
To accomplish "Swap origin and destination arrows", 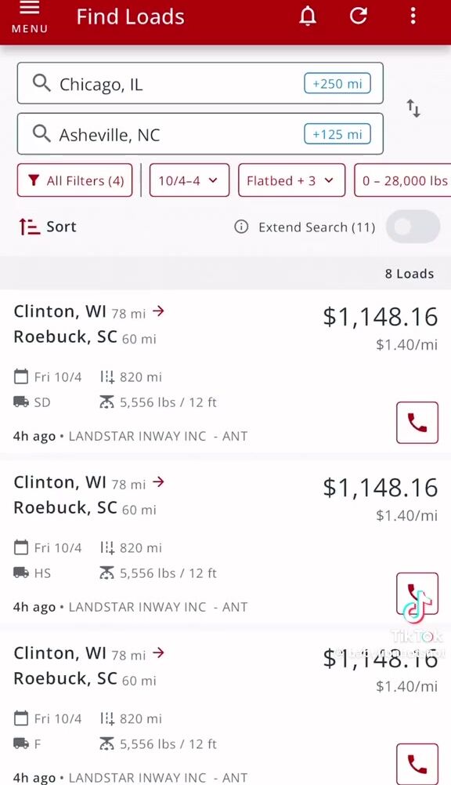I will click(413, 108).
